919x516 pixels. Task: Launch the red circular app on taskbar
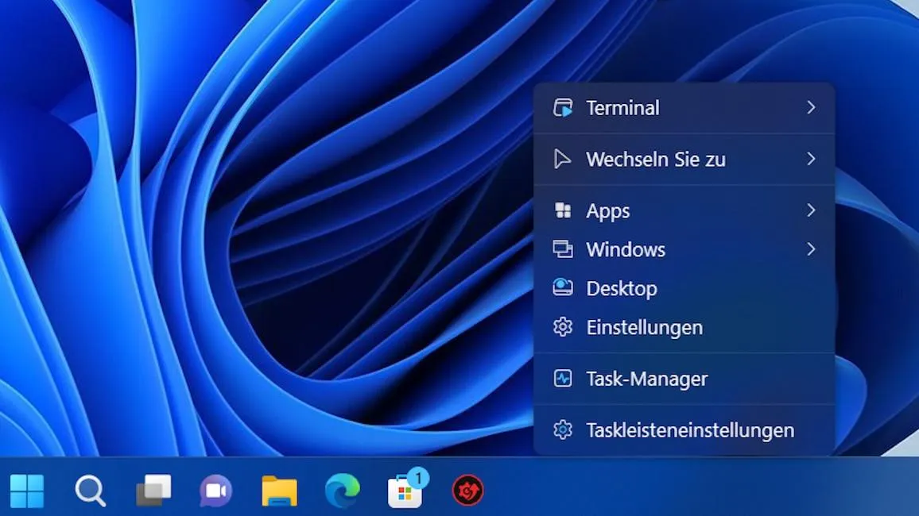pyautogui.click(x=467, y=491)
